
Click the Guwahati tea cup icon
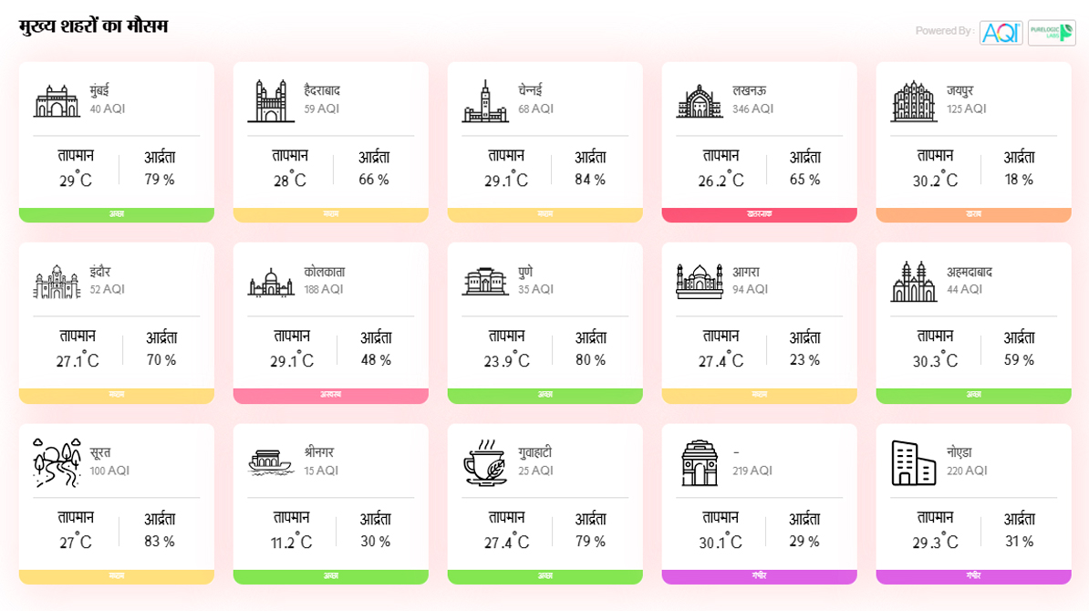click(x=485, y=462)
